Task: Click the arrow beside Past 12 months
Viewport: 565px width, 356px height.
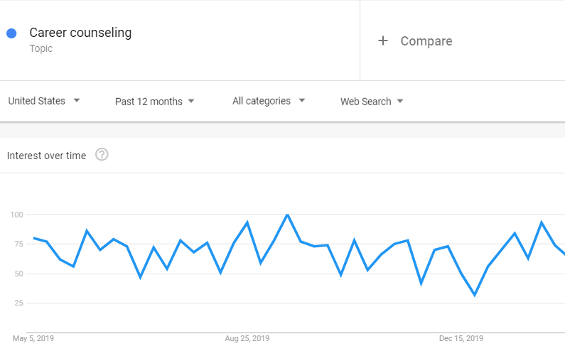Action: (191, 101)
